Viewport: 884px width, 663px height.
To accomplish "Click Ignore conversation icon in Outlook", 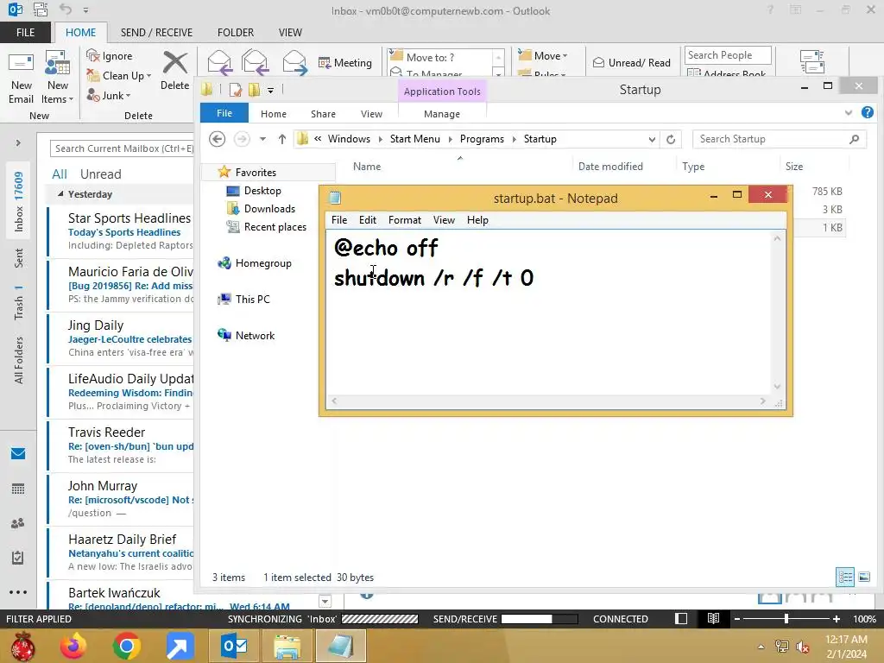I will click(93, 56).
